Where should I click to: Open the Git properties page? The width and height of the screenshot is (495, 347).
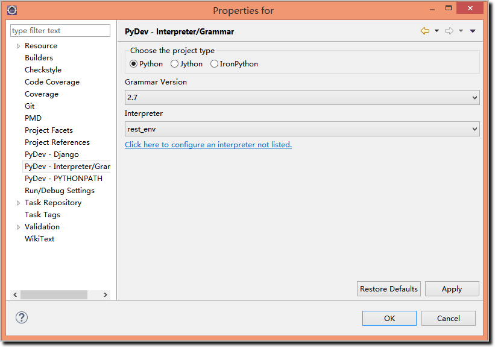click(30, 106)
